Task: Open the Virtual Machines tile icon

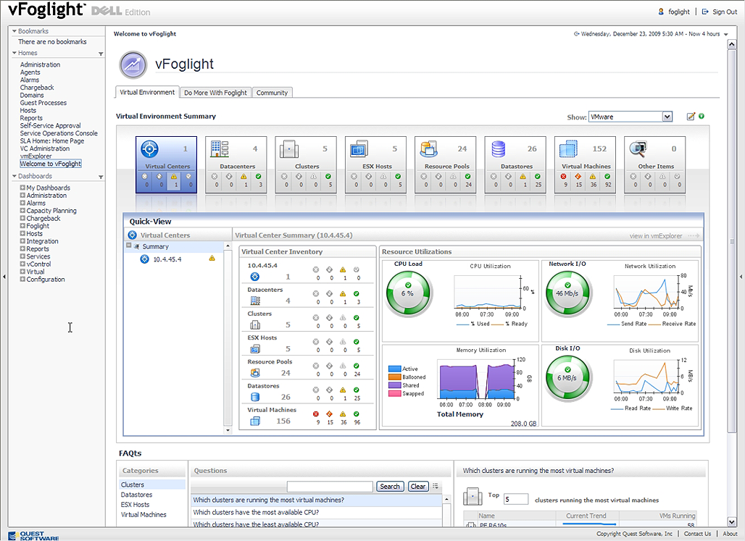Action: click(x=568, y=149)
